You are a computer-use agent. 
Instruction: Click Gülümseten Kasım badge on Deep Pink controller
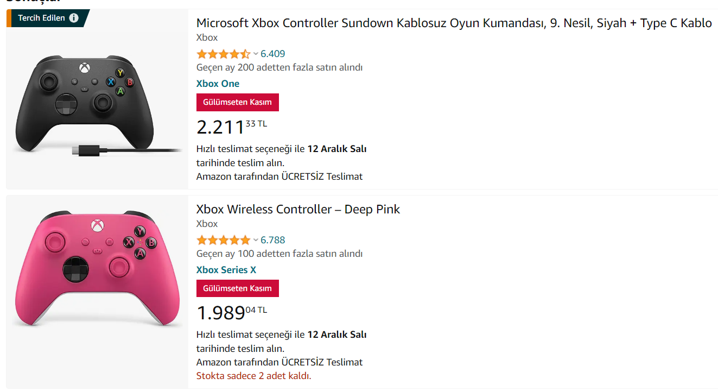(237, 288)
